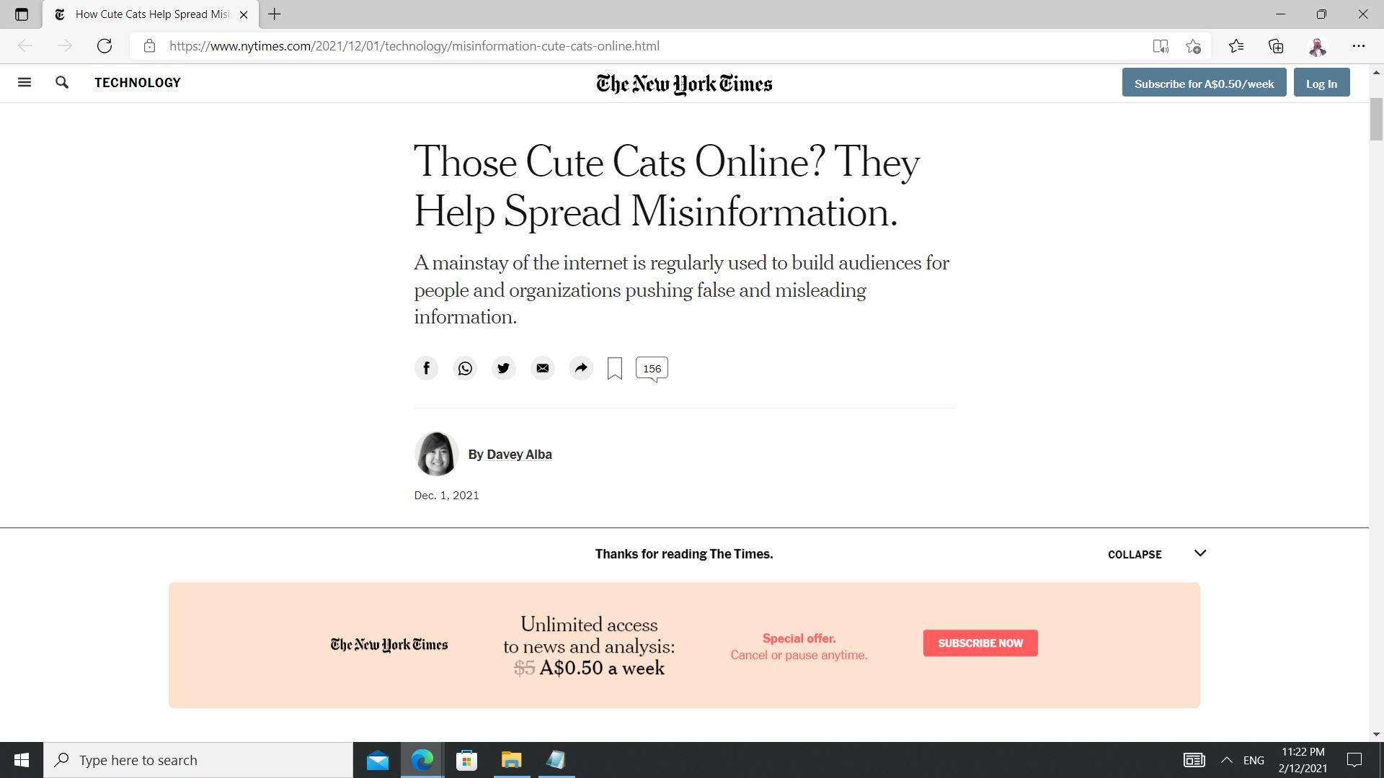The image size is (1384, 778).
Task: Collapse the subscription banner chevron
Action: [1200, 553]
